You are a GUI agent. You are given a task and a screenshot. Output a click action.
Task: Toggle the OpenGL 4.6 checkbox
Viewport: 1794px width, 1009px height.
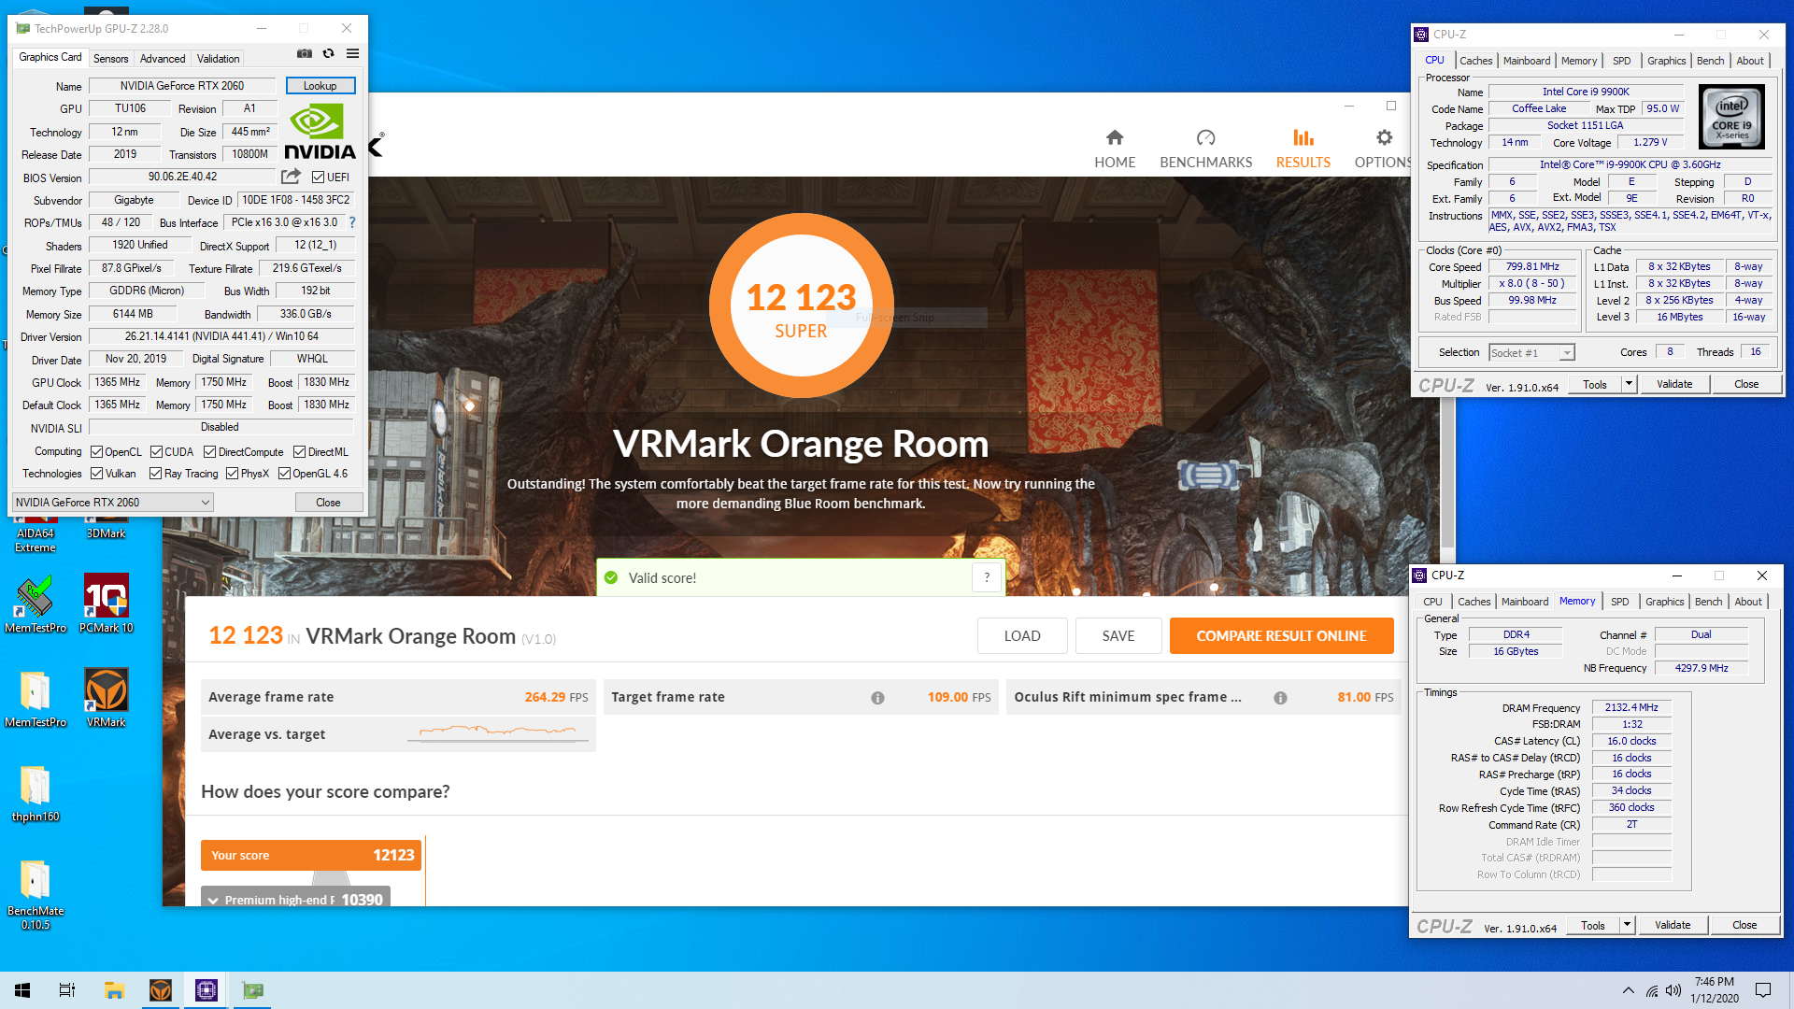[284, 474]
